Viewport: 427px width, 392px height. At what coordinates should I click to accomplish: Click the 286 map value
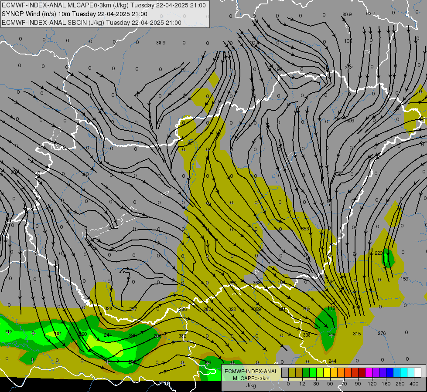(x=183, y=309)
